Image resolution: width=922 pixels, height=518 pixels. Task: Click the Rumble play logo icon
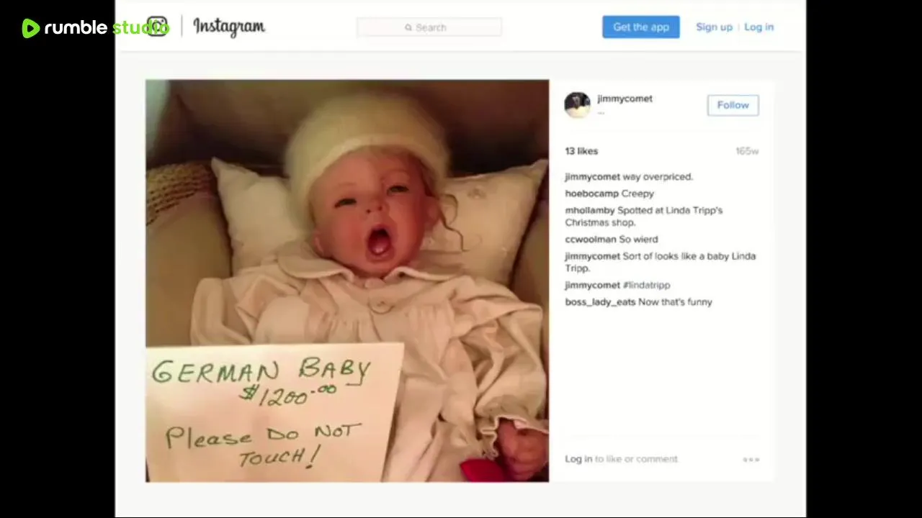(x=30, y=28)
